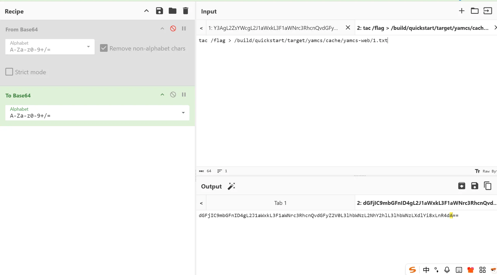The height and width of the screenshot is (275, 497).
Task: Re-enable the disabled From Base64 operation
Action: click(173, 29)
